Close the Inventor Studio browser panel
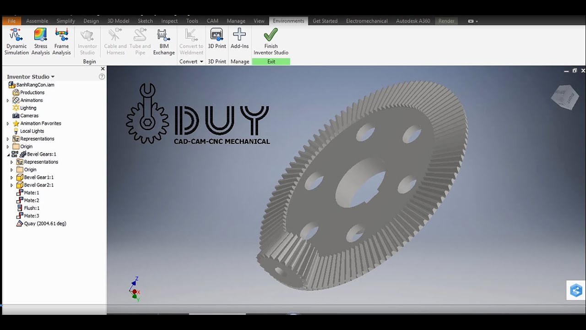The image size is (586, 330). click(x=103, y=69)
